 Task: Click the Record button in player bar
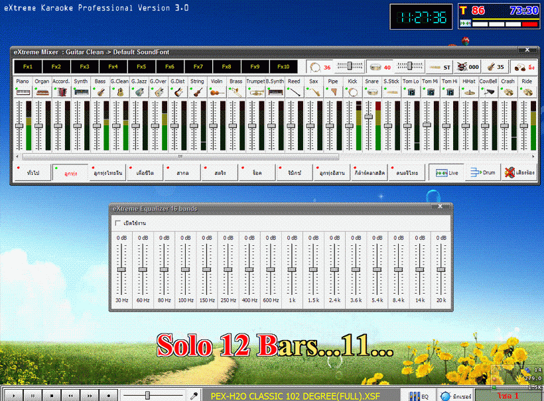(x=108, y=396)
